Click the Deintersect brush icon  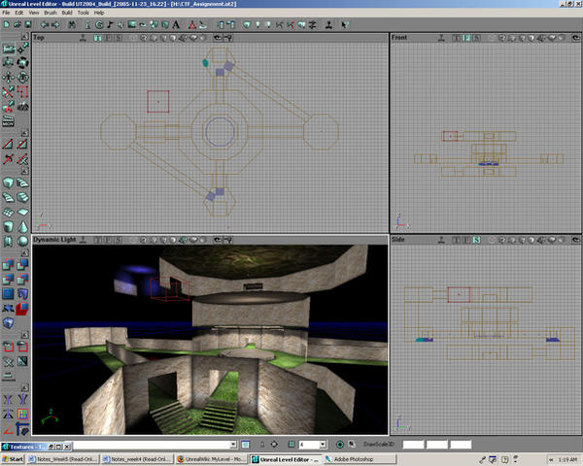[x=22, y=279]
